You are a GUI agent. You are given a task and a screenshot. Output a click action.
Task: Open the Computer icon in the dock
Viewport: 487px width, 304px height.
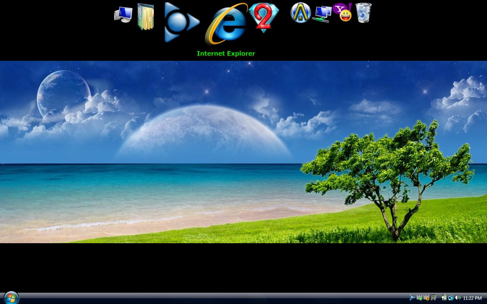pos(123,15)
